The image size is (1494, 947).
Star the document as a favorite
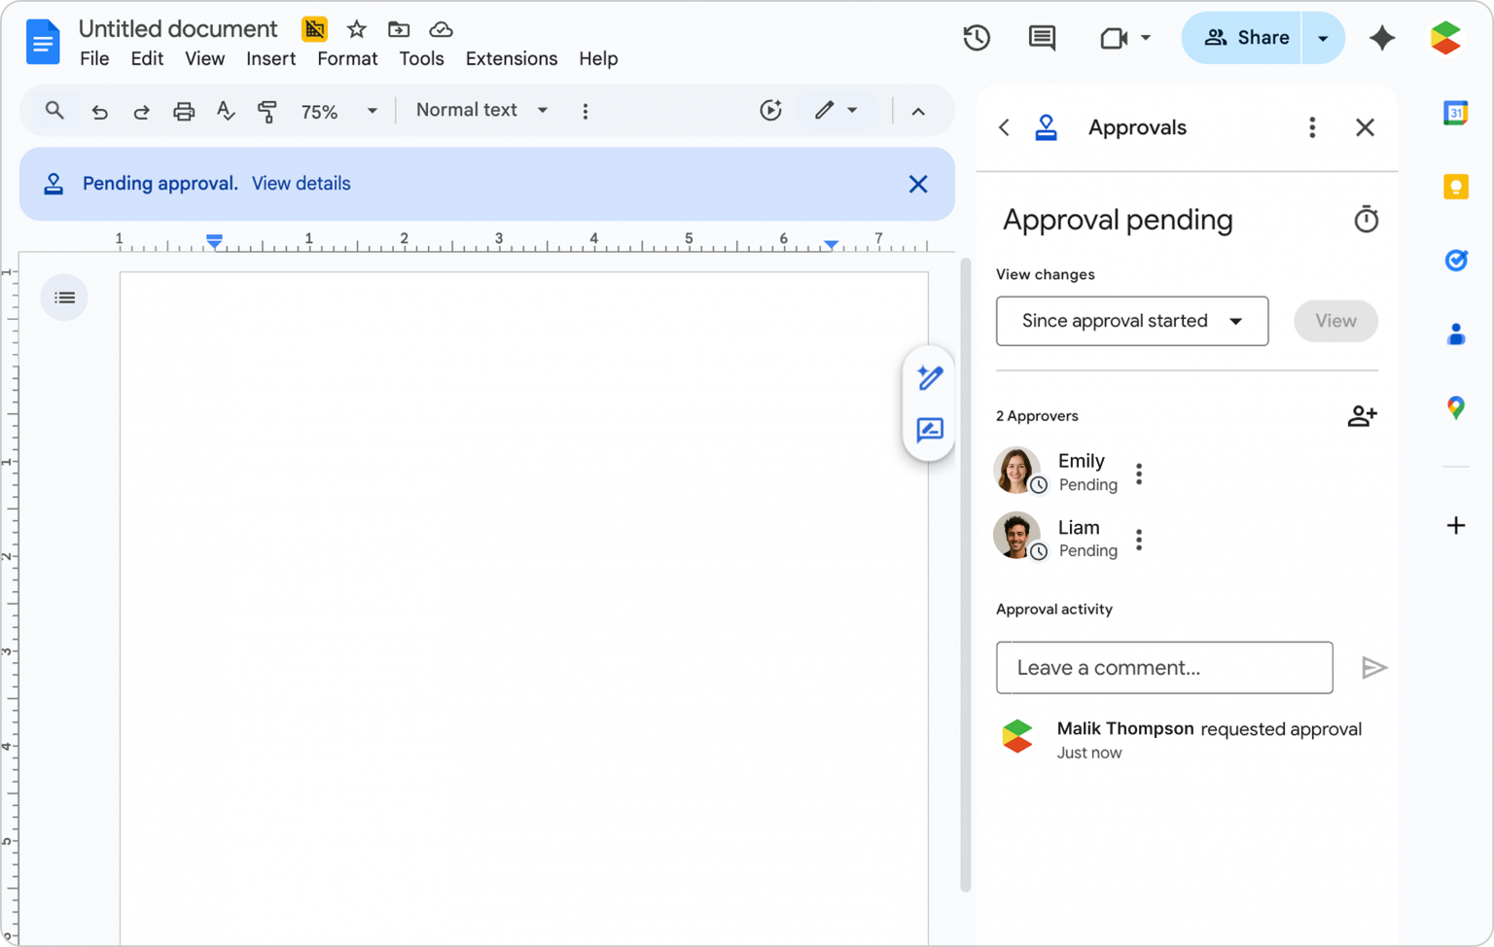click(x=356, y=29)
